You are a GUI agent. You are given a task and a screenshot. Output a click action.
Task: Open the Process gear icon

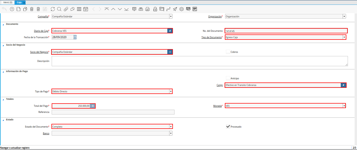[181, 9]
